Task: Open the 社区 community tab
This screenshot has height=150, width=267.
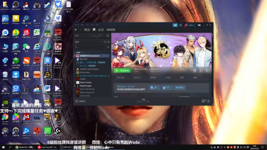Action: (x=101, y=30)
